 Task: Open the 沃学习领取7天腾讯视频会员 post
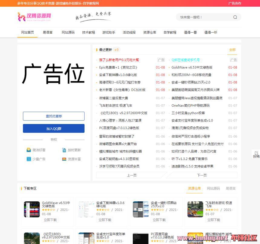[x=119, y=166]
